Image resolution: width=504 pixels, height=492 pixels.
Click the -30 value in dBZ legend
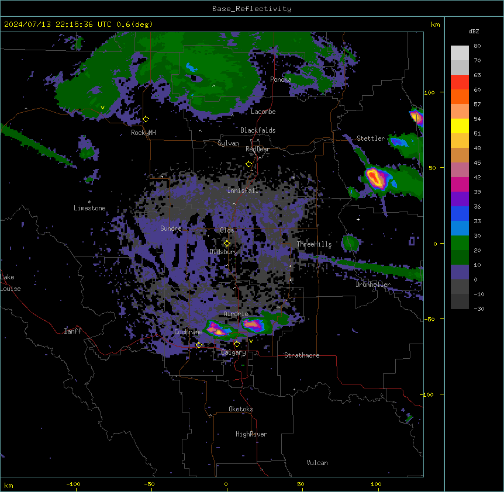pos(479,309)
